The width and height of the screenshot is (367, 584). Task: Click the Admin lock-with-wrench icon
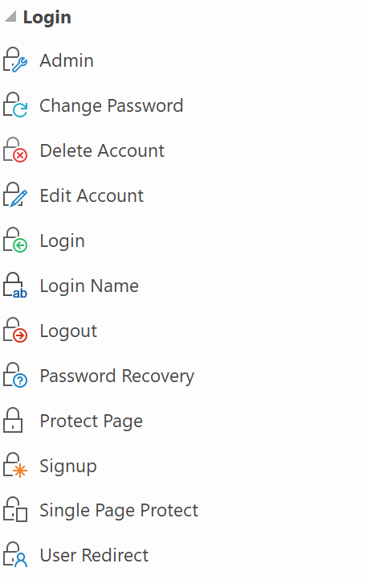point(15,60)
